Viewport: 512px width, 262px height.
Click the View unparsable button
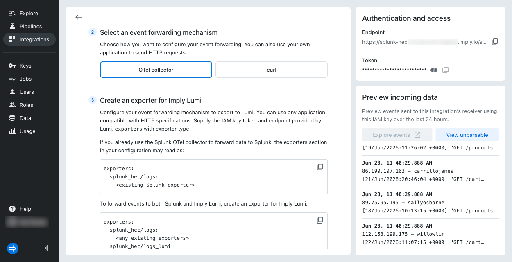click(x=467, y=135)
